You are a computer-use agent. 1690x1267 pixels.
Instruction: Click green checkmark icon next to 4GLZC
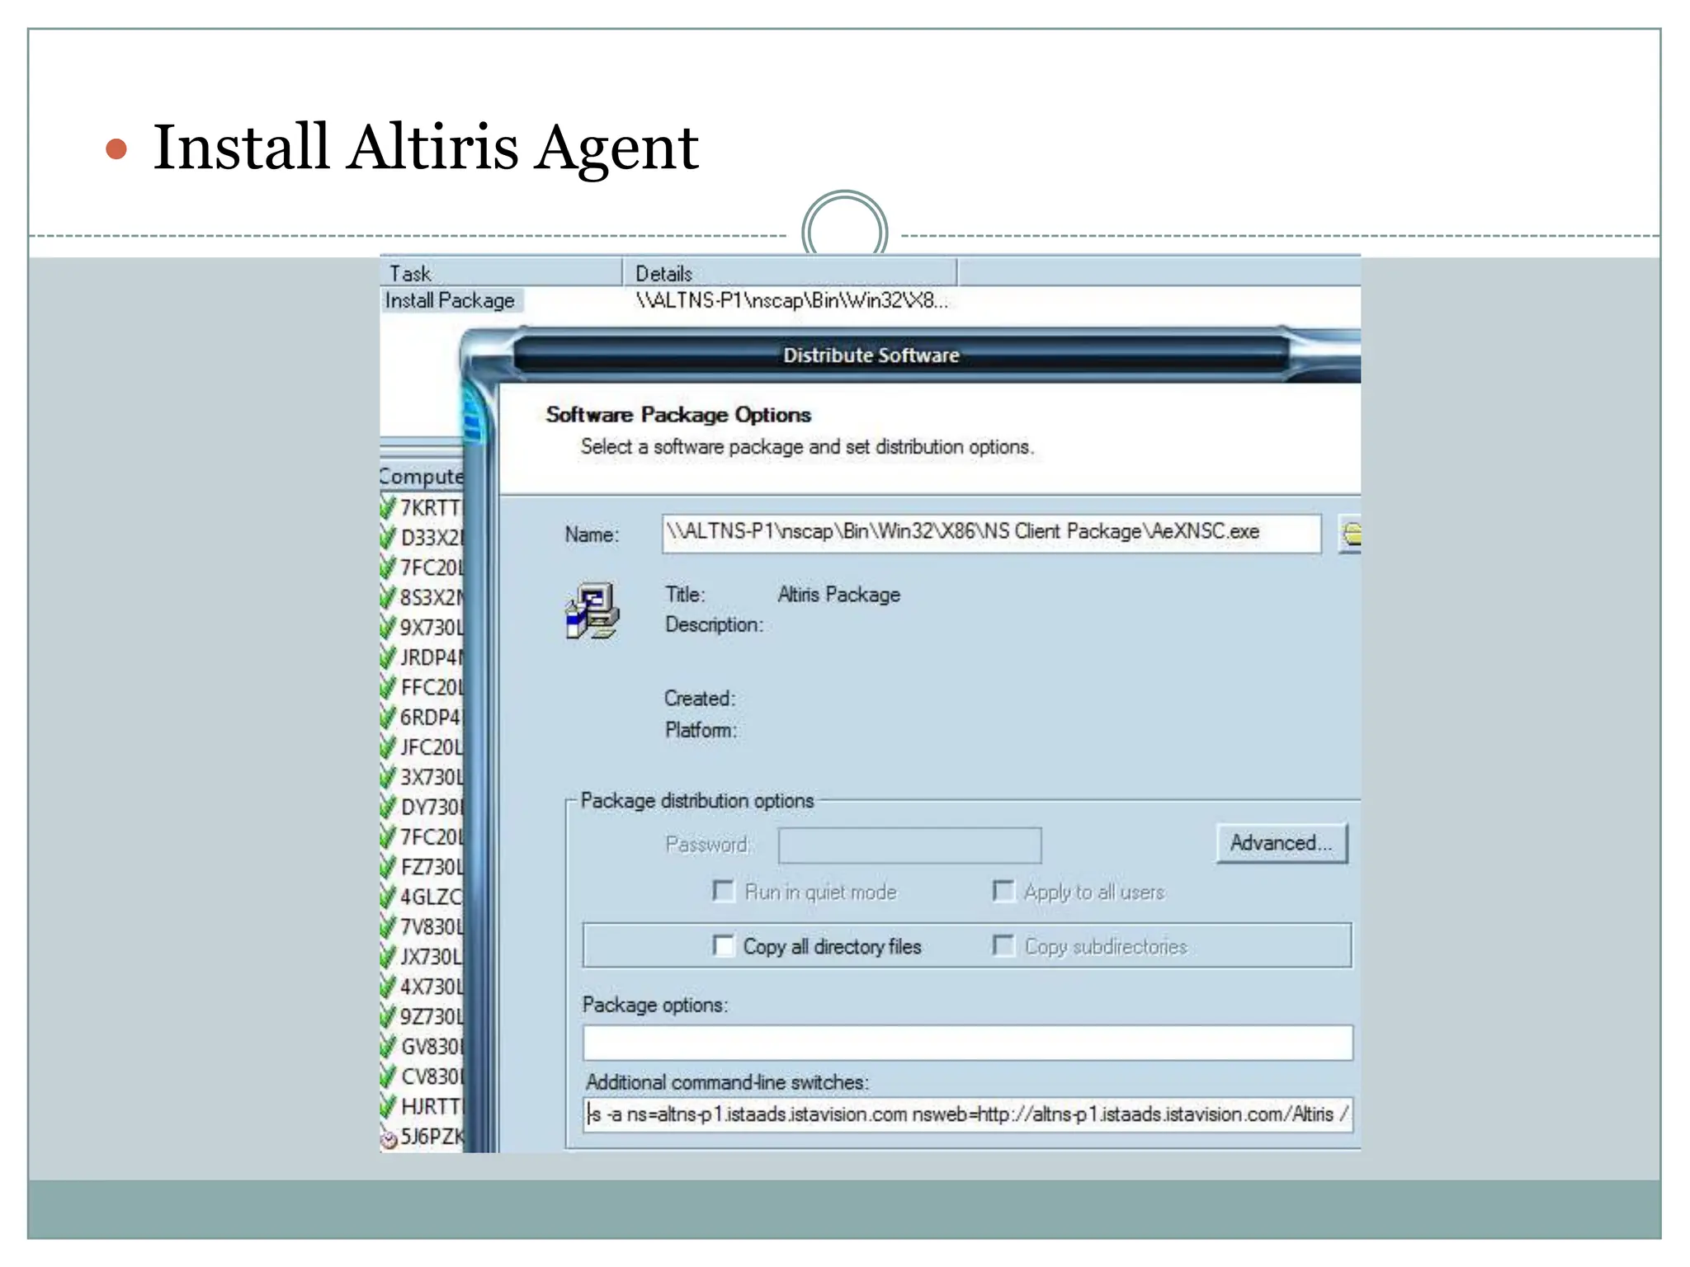pos(388,895)
